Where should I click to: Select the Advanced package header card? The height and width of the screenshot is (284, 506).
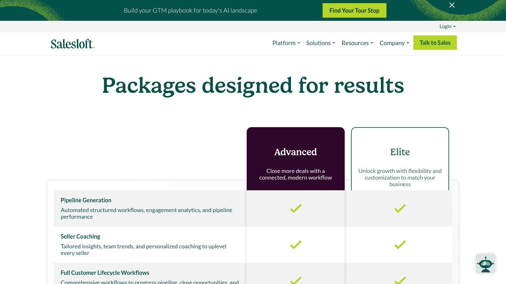(296, 159)
